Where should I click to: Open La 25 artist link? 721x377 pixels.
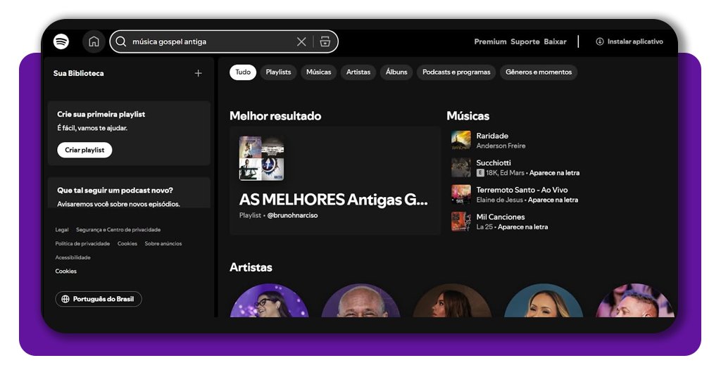(x=484, y=227)
